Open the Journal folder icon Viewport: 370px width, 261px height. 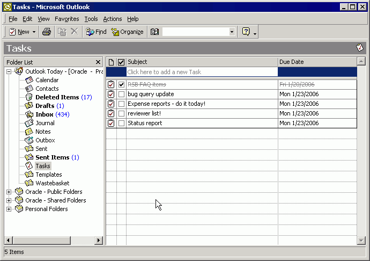[x=29, y=123]
